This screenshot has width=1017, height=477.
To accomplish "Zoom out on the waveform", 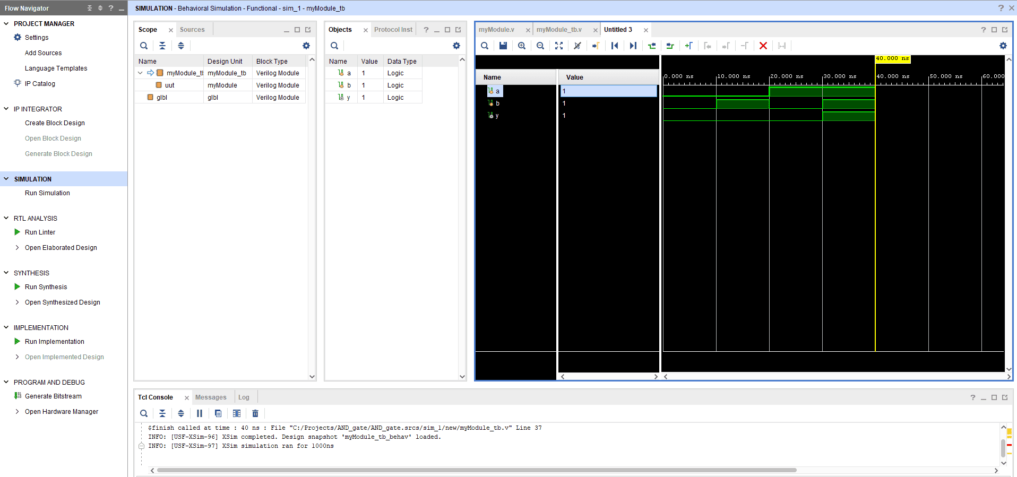I will (x=540, y=46).
